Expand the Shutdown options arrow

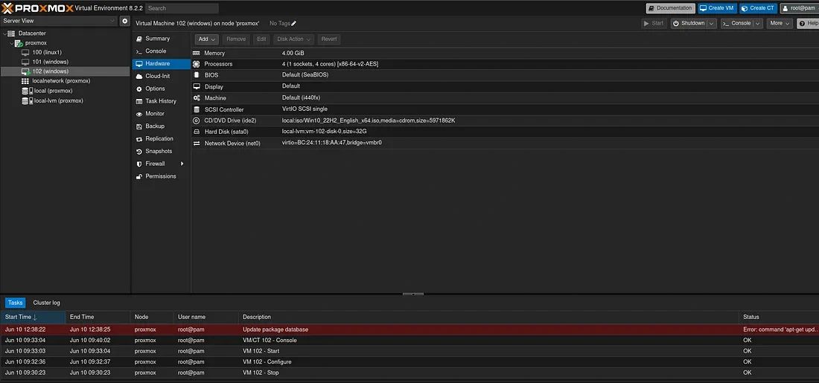tap(712, 24)
